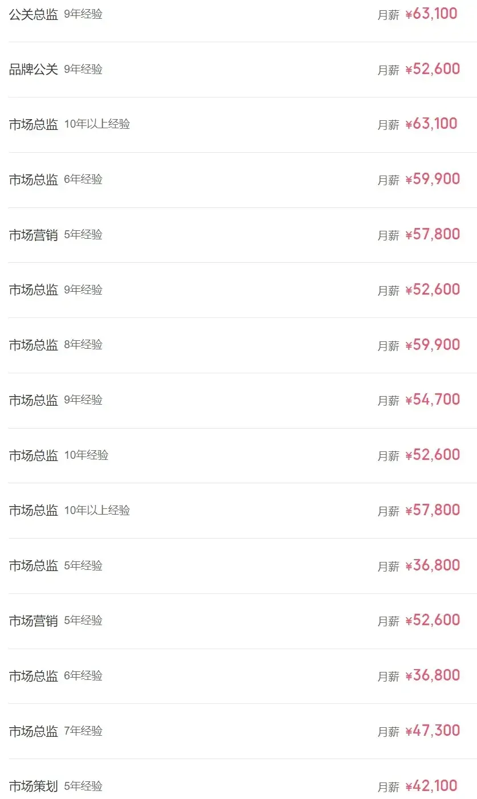The width and height of the screenshot is (477, 799).
Task: Click the ¥47,300 salary amount
Action: coord(433,731)
